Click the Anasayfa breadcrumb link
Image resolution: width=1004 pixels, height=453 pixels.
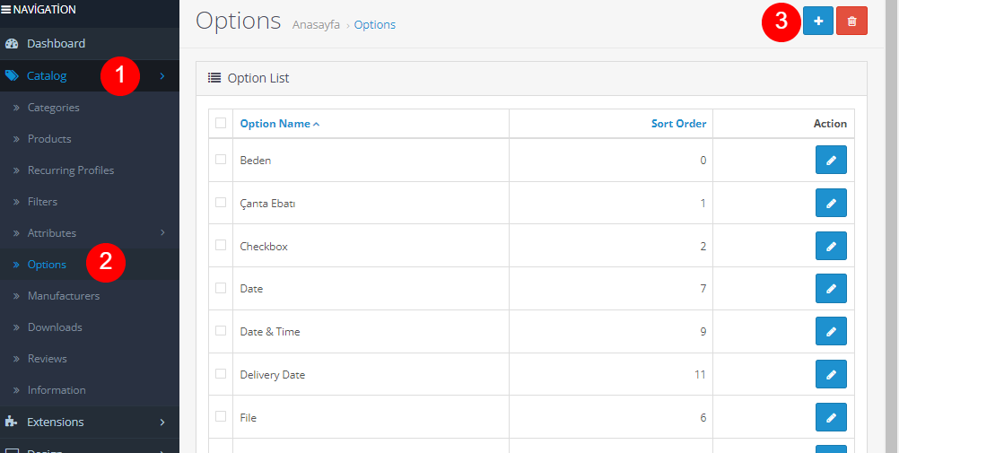point(316,25)
